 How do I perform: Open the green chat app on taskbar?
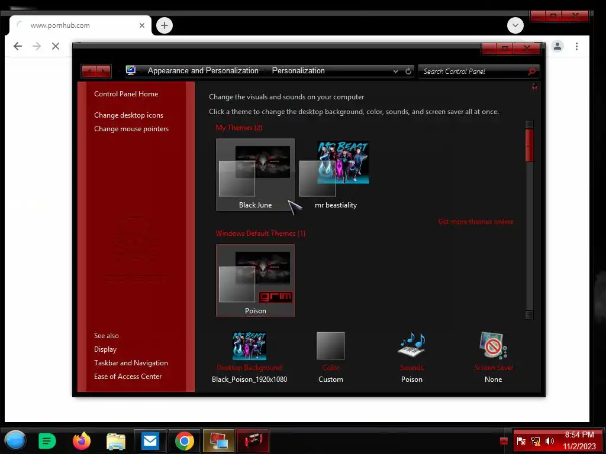point(47,441)
